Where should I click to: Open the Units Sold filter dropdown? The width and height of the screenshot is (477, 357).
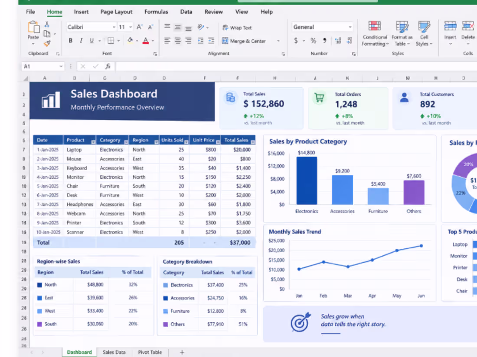pos(186,142)
